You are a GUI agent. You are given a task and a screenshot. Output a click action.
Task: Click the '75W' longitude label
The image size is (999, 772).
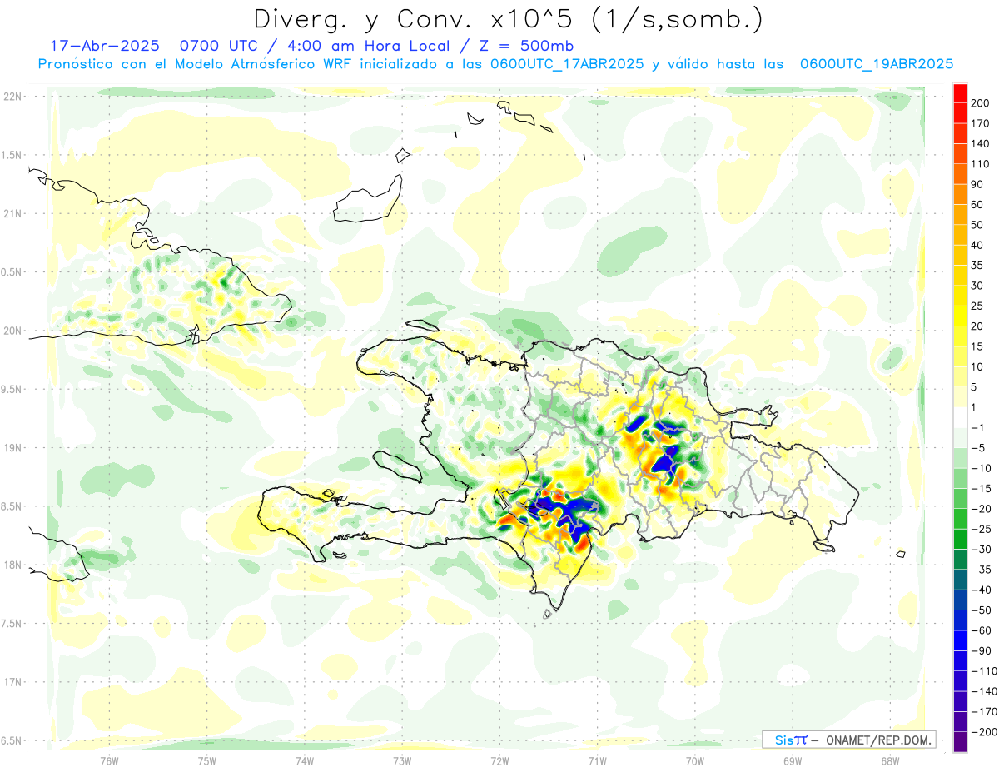207,760
